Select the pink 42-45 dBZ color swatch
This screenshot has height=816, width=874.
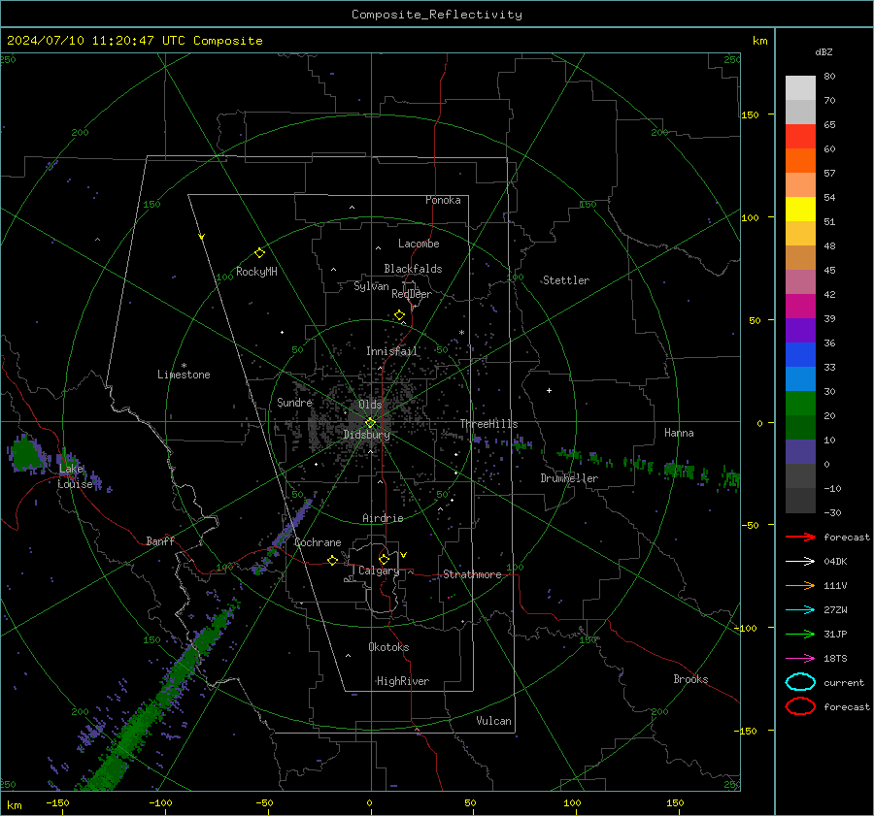point(800,281)
